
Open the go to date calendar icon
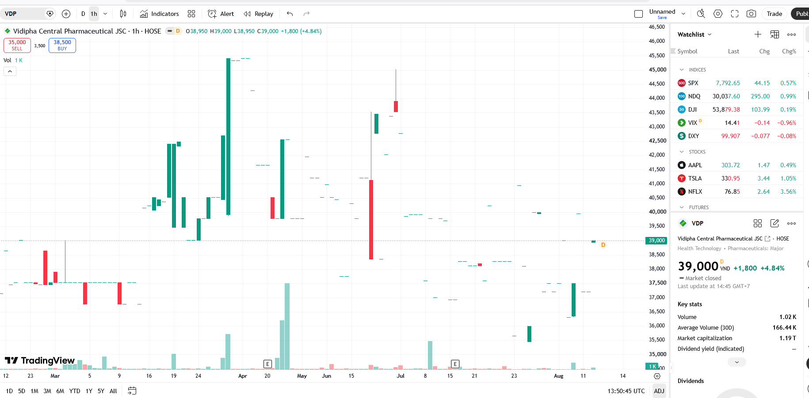pyautogui.click(x=132, y=391)
